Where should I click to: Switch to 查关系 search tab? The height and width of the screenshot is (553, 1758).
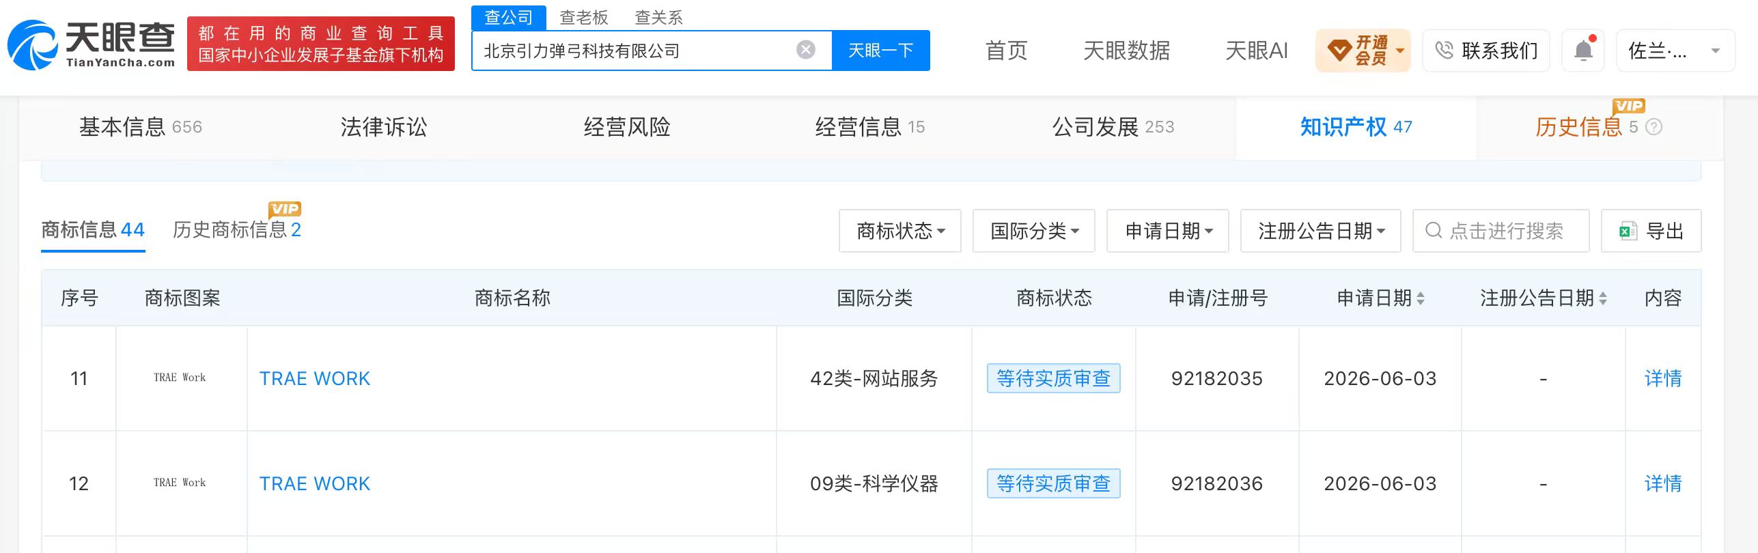point(659,18)
